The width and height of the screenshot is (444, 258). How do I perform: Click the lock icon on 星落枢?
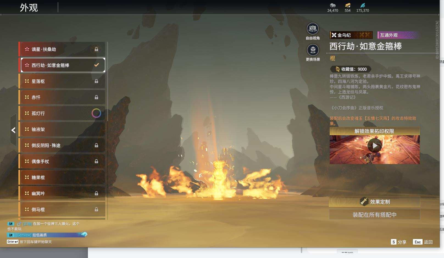point(96,81)
